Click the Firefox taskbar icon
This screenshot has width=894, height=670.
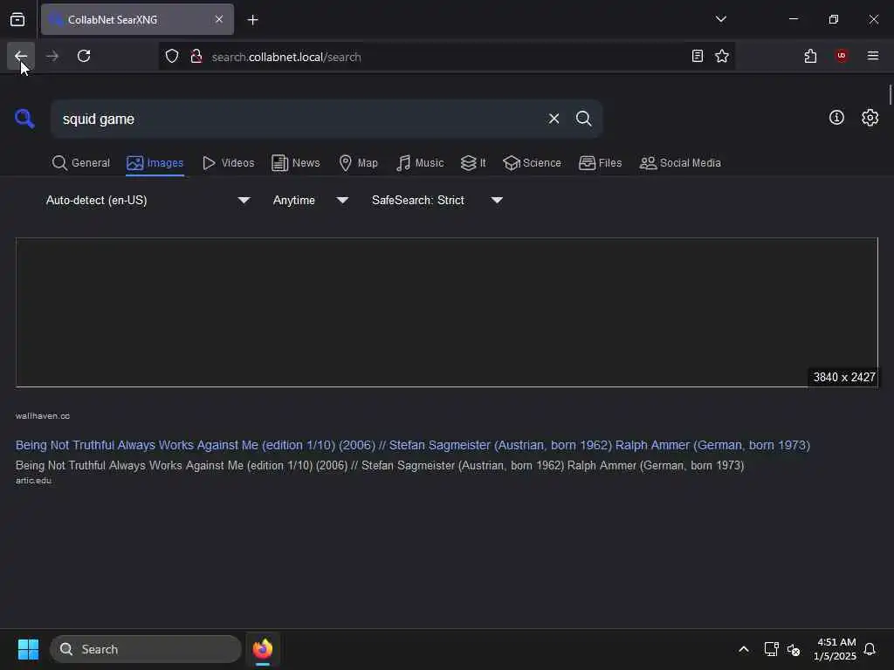(x=262, y=649)
